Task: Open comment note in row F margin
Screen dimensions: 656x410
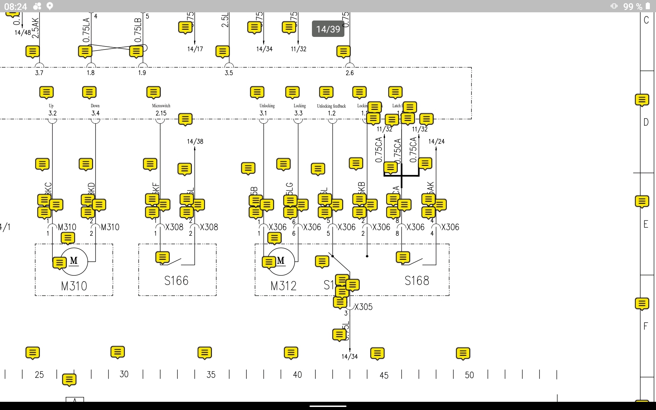Action: pos(642,303)
